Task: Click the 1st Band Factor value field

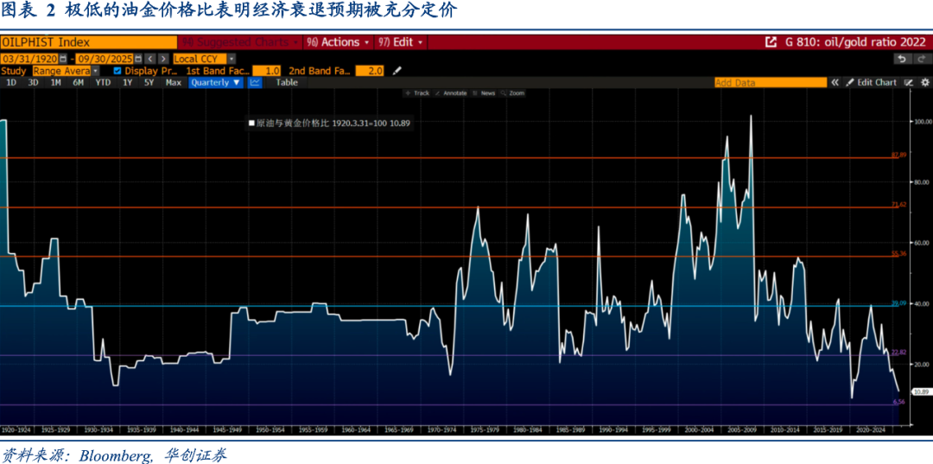Action: [x=267, y=71]
